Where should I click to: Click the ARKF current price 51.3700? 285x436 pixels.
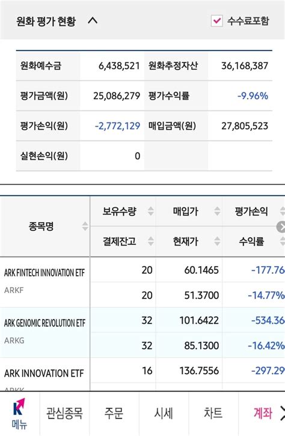201,295
